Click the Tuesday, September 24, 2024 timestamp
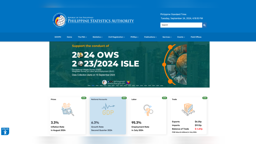The height and width of the screenshot is (144, 256). [182, 18]
